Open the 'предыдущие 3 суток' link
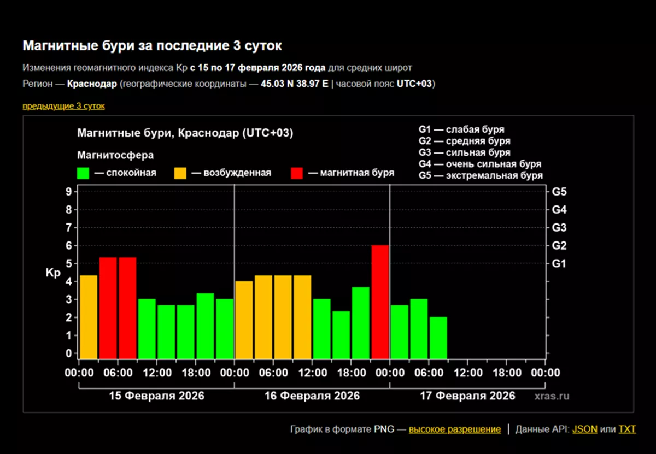Image resolution: width=656 pixels, height=454 pixels. pos(63,106)
